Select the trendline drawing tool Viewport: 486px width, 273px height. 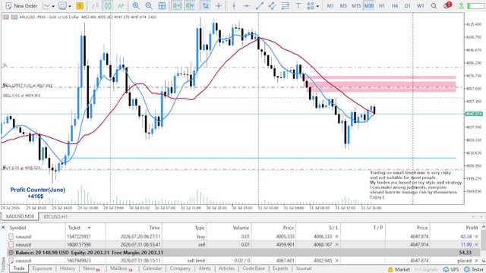pos(260,5)
